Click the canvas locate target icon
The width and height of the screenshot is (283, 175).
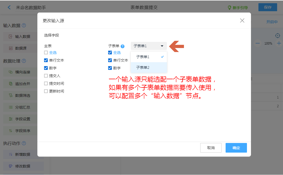point(278,35)
